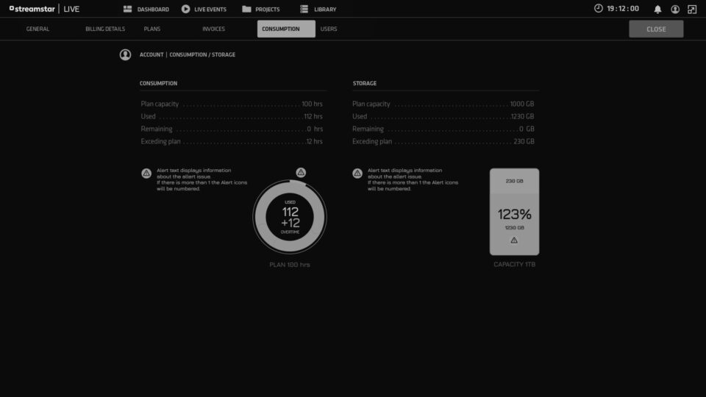Click the 230 GB overflow segment

(514, 181)
